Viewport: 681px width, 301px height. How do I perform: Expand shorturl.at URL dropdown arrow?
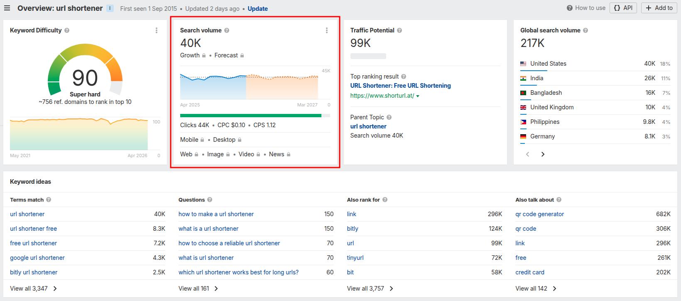click(418, 96)
